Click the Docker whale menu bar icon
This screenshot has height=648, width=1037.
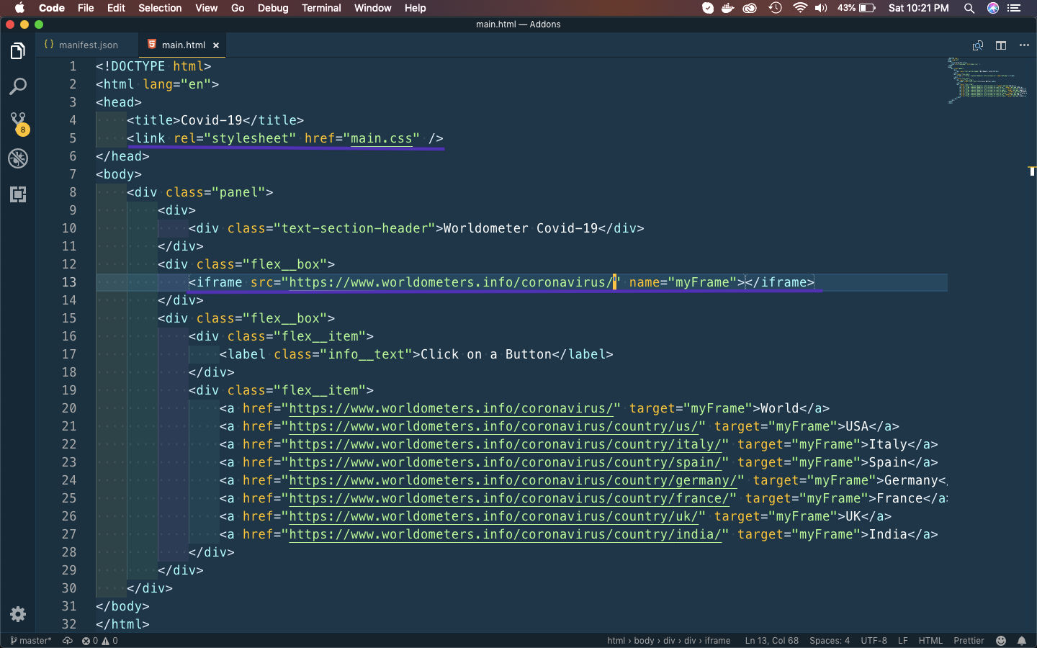coord(728,8)
